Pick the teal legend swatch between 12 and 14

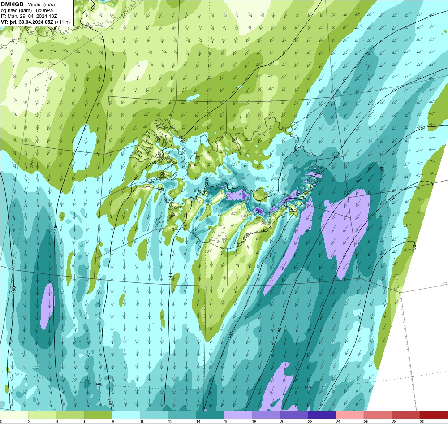(x=182, y=415)
